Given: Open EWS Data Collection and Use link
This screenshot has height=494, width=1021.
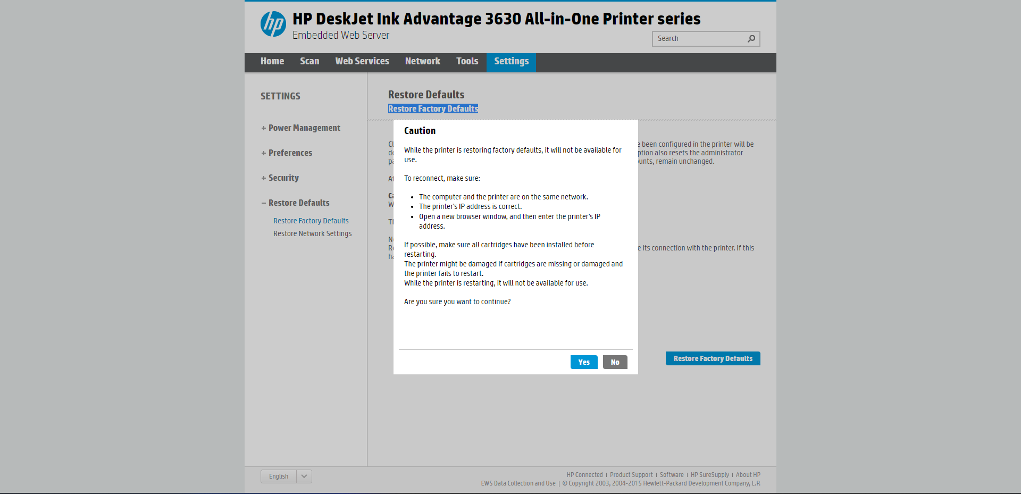Looking at the screenshot, I should coord(518,483).
